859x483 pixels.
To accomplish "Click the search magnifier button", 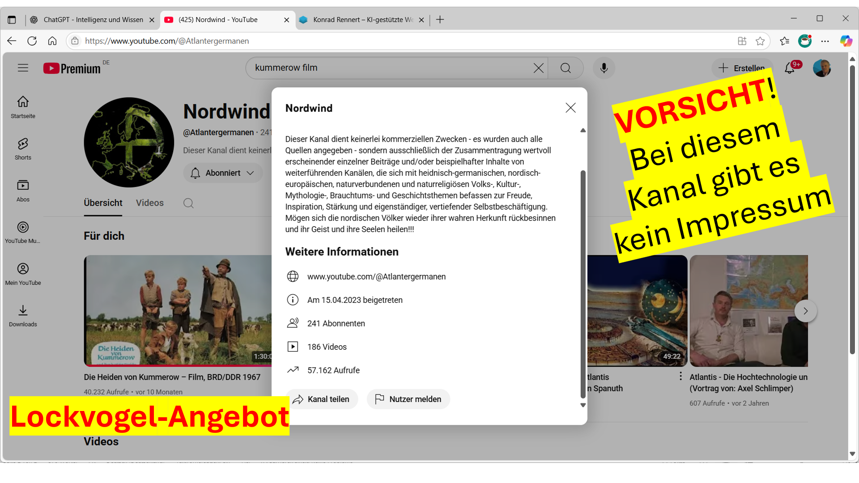I will tap(566, 68).
